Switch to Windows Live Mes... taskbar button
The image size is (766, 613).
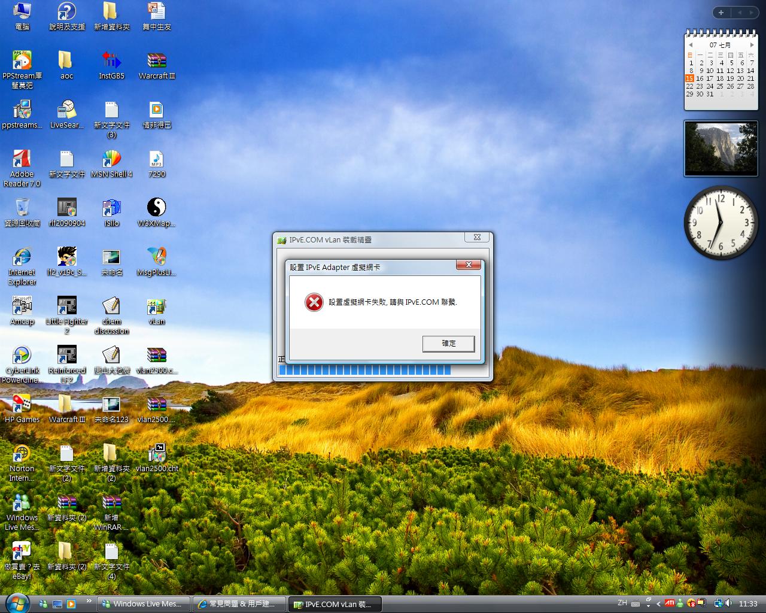click(x=144, y=604)
